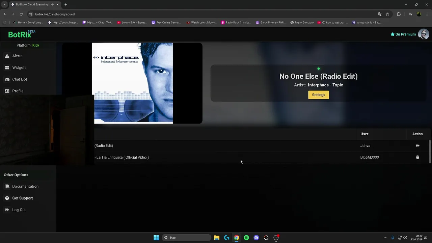Viewport: 432px width, 243px height.
Task: Click the Chat Bot robot icon
Action: pos(7,79)
